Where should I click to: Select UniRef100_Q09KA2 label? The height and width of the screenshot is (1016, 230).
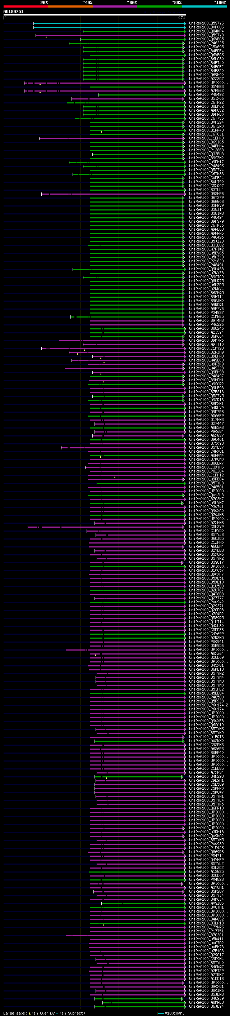[x=206, y=836]
